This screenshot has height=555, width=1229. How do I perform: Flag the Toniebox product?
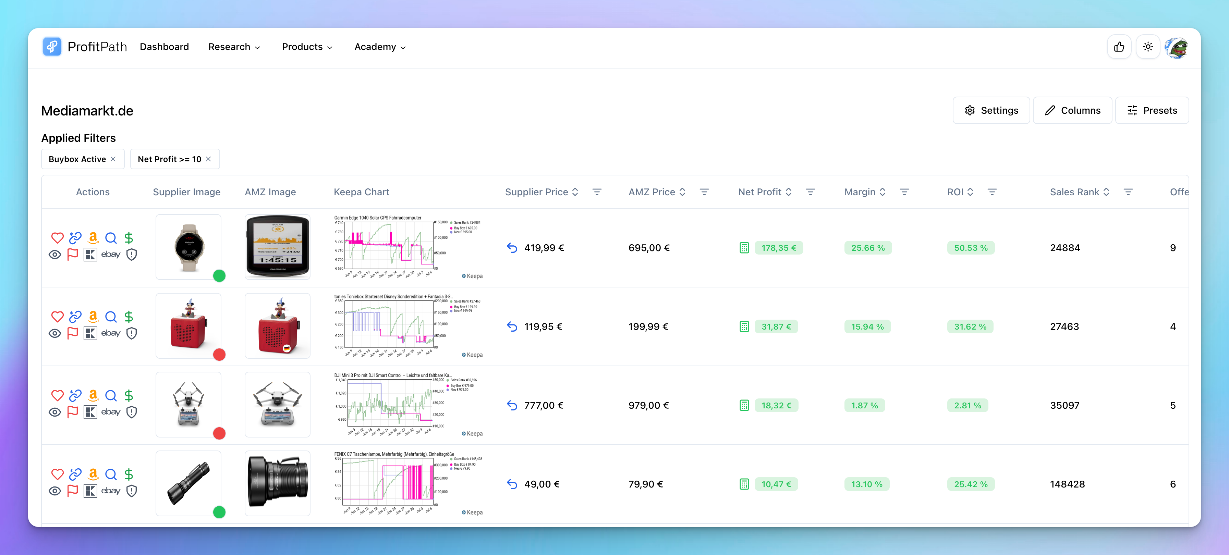(73, 333)
